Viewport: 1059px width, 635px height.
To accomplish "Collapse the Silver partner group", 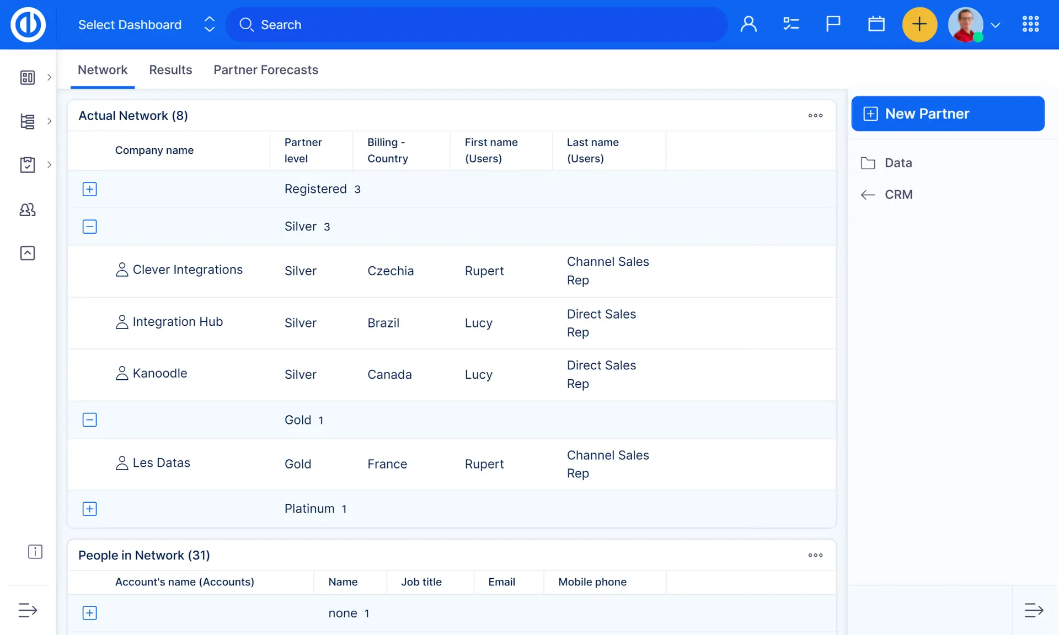I will click(89, 227).
